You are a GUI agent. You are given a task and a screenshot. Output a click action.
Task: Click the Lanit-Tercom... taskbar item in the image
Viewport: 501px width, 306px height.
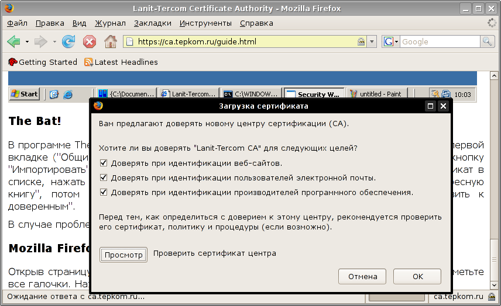point(189,94)
